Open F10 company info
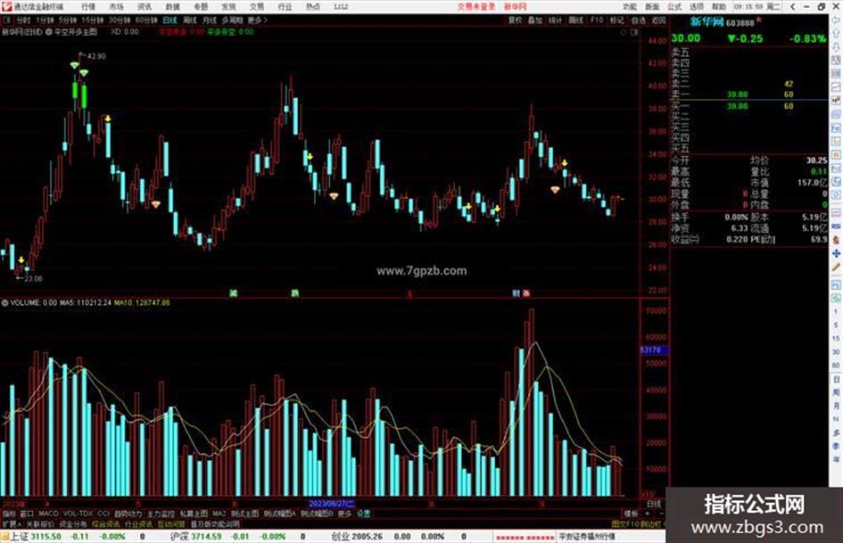This screenshot has width=843, height=543. 597,20
